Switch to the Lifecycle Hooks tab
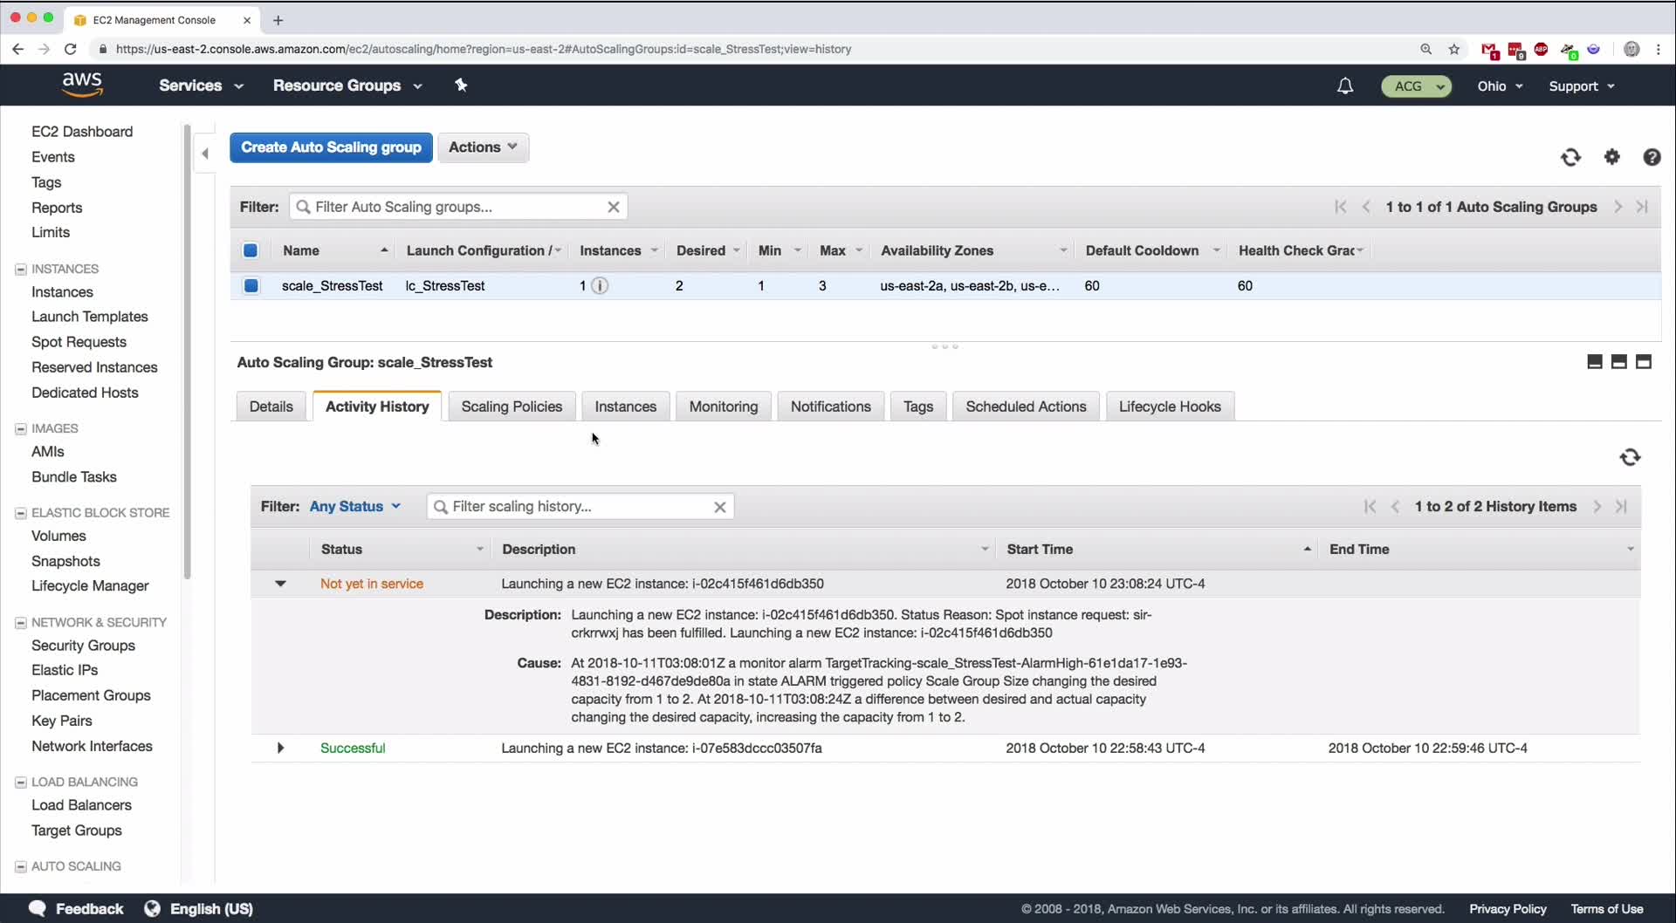Image resolution: width=1676 pixels, height=923 pixels. pyautogui.click(x=1170, y=407)
